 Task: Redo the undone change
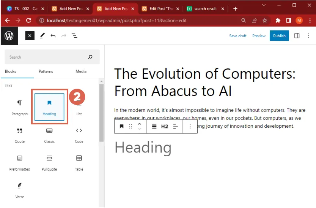tap(64, 36)
